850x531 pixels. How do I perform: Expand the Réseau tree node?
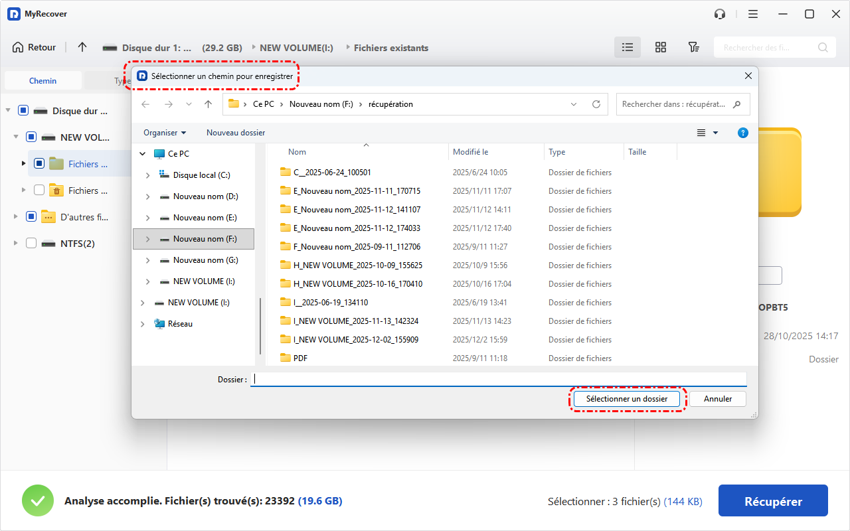click(142, 324)
